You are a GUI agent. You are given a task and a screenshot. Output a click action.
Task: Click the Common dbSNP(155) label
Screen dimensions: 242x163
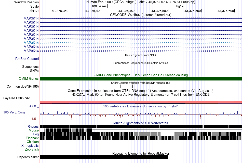click(x=22, y=86)
